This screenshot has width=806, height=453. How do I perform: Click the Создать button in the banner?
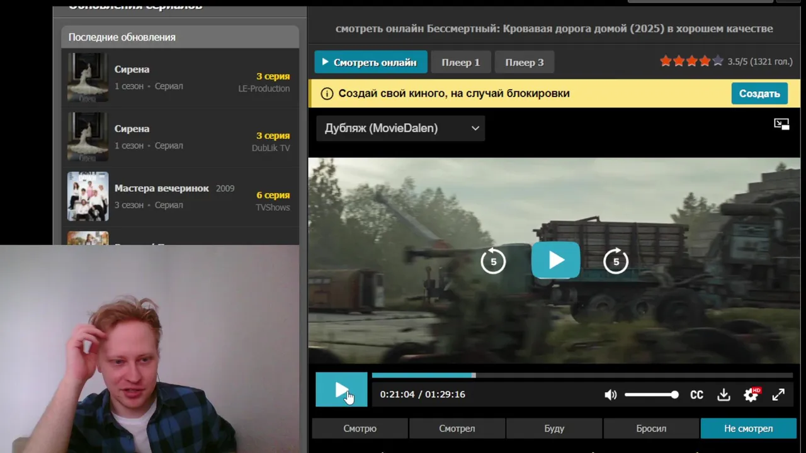coord(759,94)
